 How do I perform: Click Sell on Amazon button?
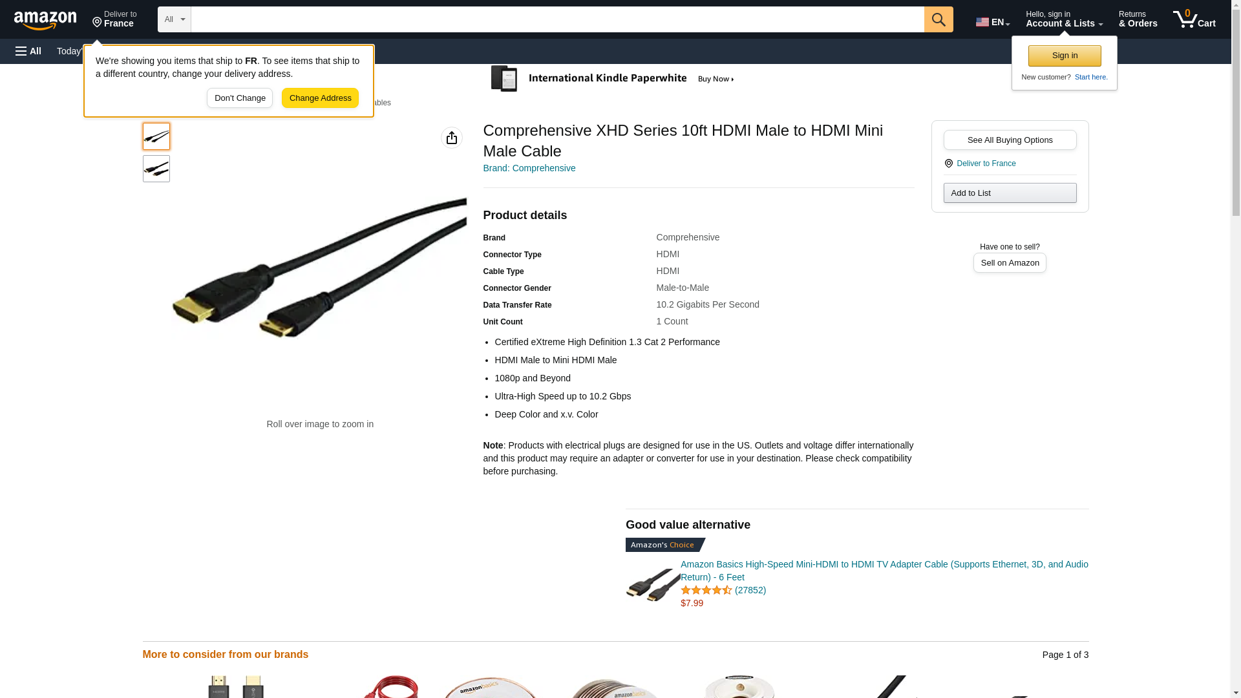[1010, 263]
